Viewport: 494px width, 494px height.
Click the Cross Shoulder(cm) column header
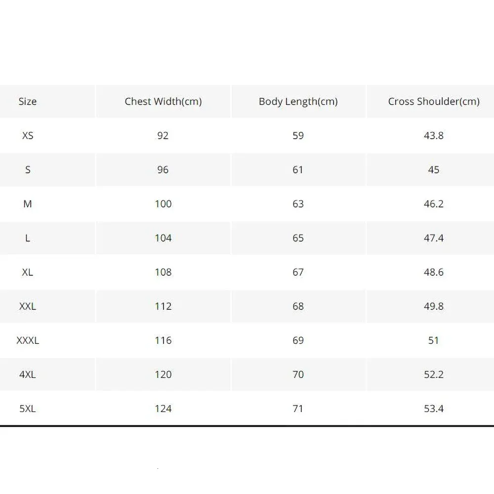click(x=433, y=101)
